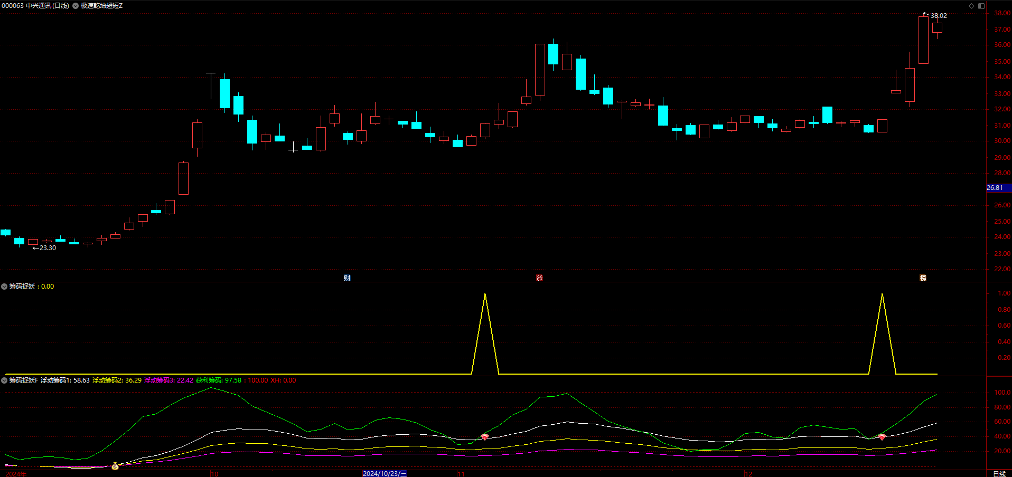1012x477 pixels.
Task: Click the 38.00 price axis label
Action: coord(1002,13)
